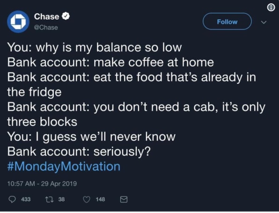The width and height of the screenshot is (279, 213).
Task: Click the 10:57 AM timestamp
Action: (x=21, y=184)
